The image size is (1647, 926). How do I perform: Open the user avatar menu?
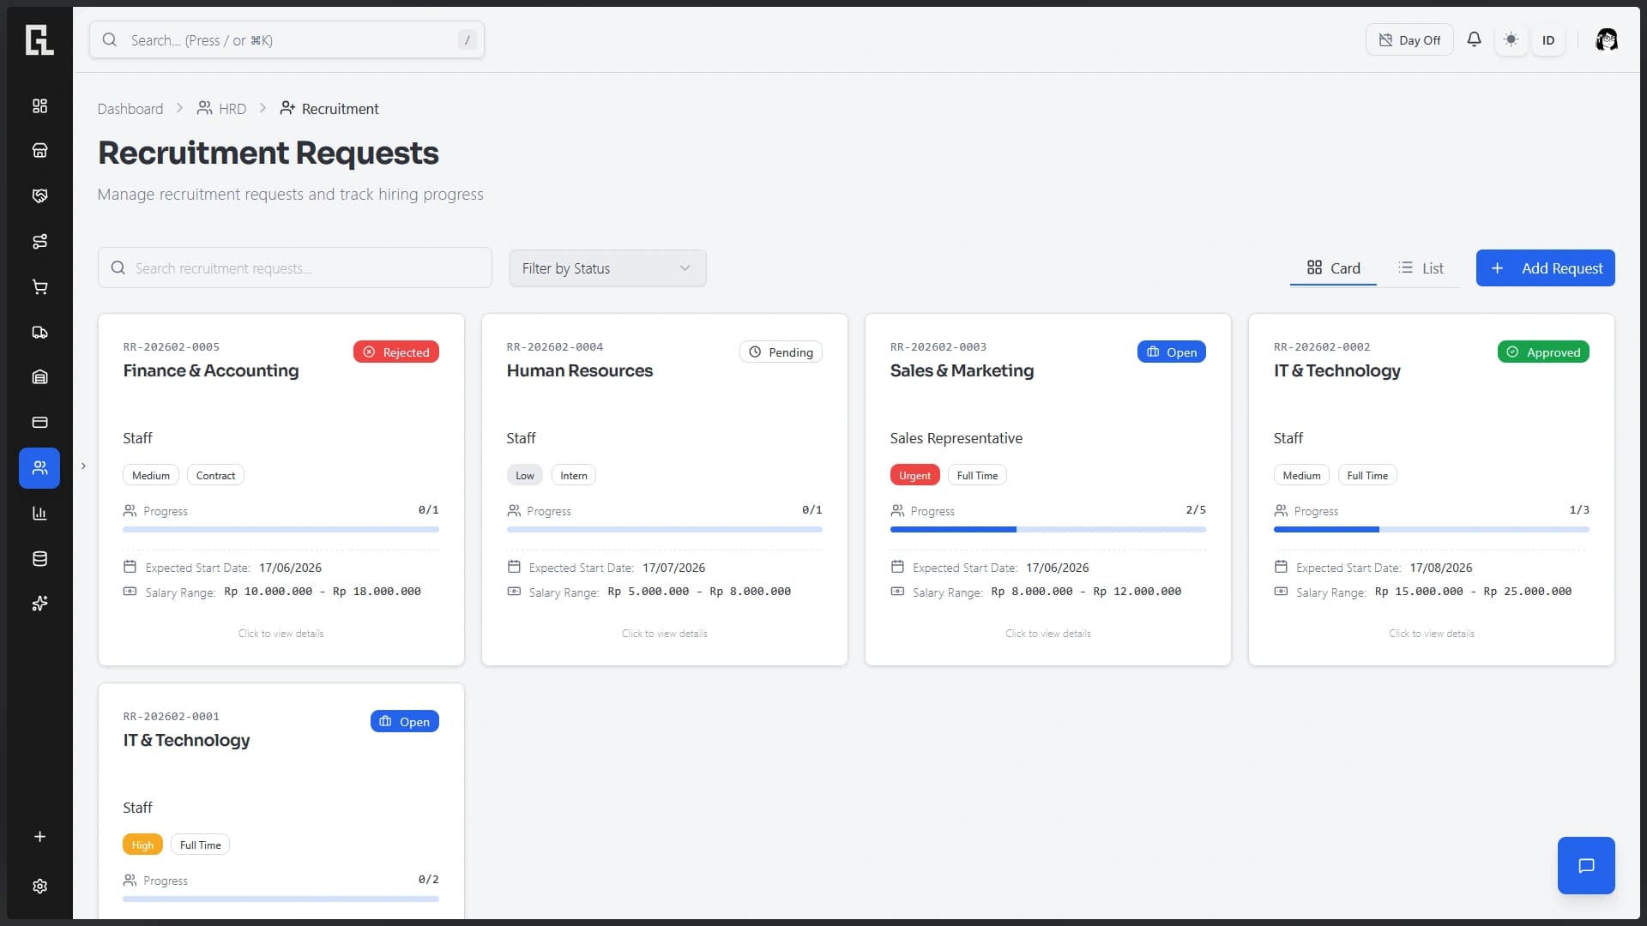(x=1607, y=39)
